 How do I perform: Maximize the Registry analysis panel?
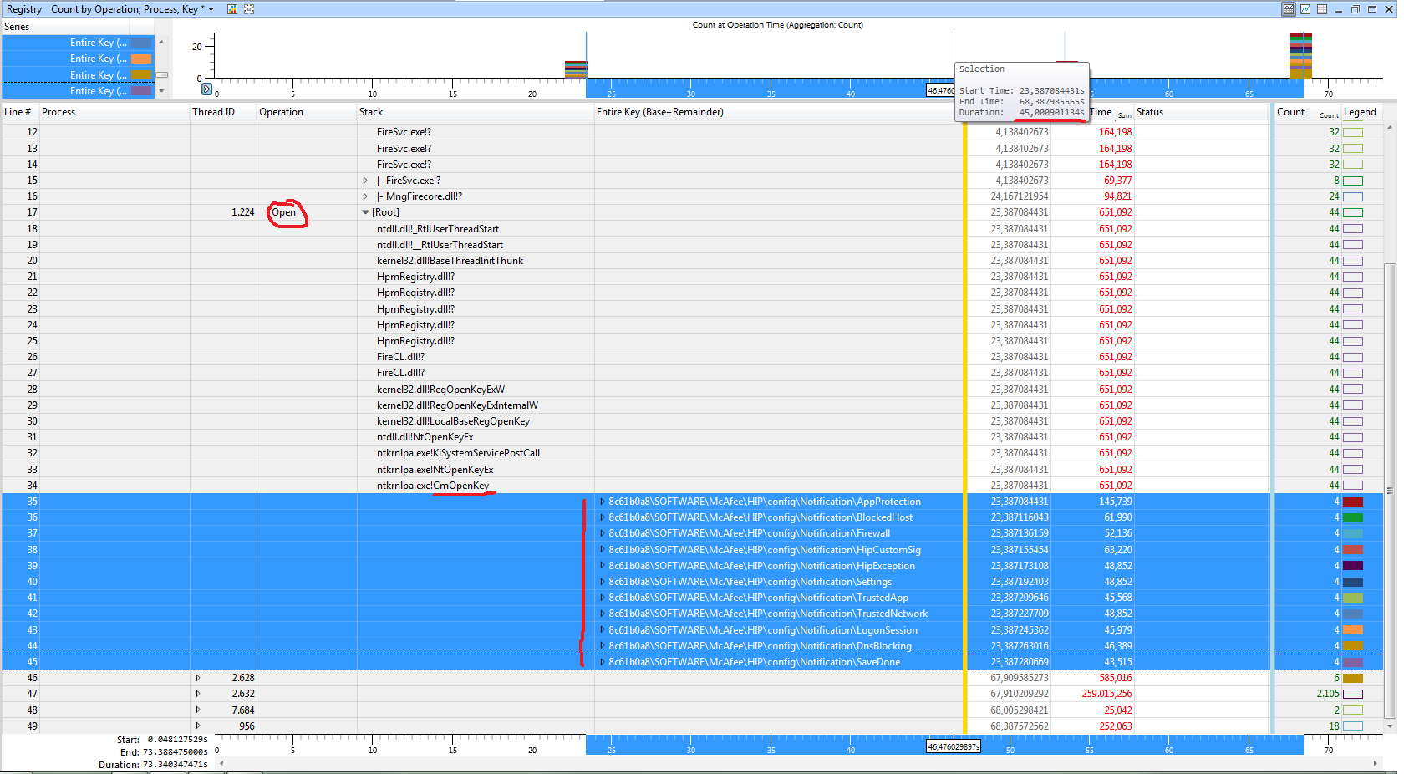coord(1372,9)
